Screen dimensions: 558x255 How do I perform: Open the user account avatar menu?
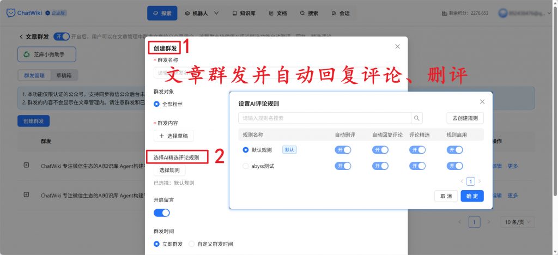click(x=503, y=13)
